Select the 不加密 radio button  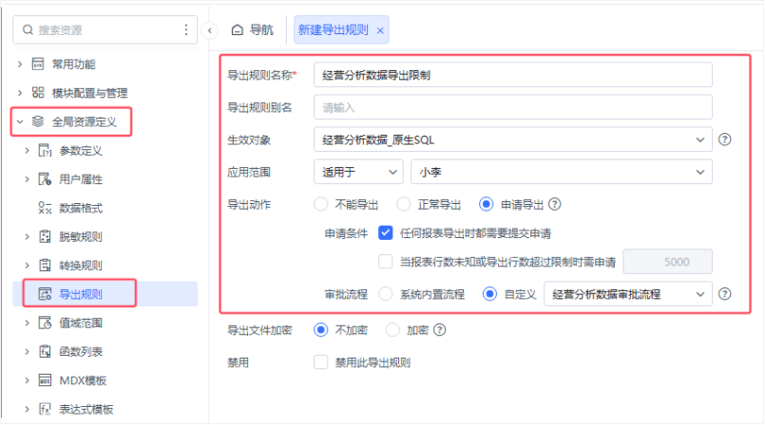(x=320, y=330)
